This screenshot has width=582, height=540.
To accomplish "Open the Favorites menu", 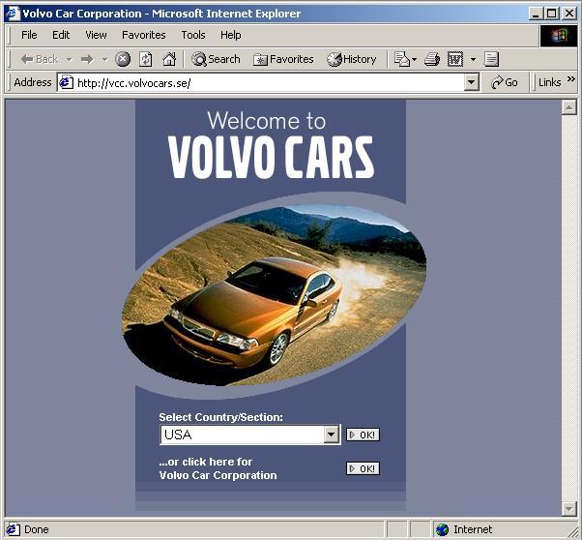I will [144, 35].
